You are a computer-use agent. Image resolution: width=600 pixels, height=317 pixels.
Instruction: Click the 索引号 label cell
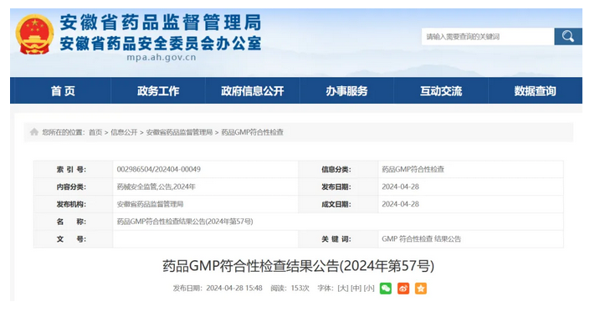tap(73, 169)
